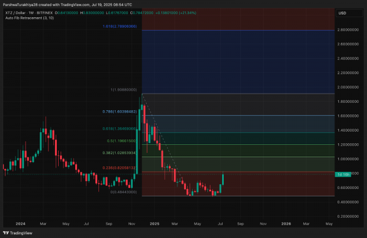Click the latest green weekly candle

click(x=223, y=179)
